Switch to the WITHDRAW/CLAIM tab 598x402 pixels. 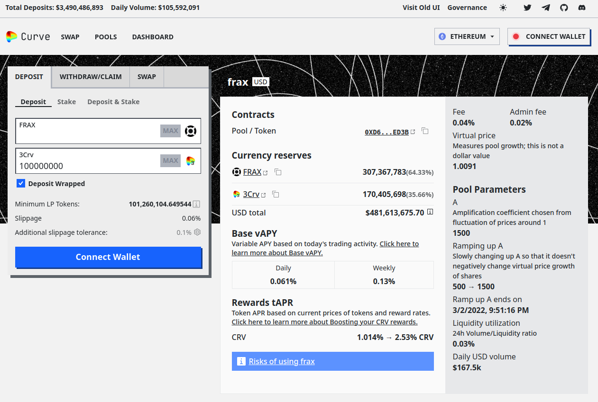click(x=91, y=77)
